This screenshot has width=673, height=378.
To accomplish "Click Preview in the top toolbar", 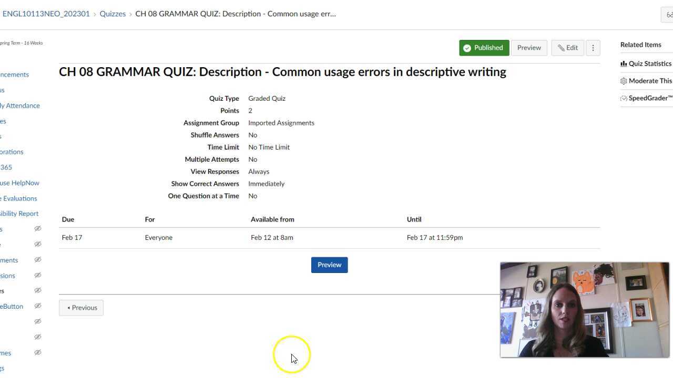I will (529, 47).
